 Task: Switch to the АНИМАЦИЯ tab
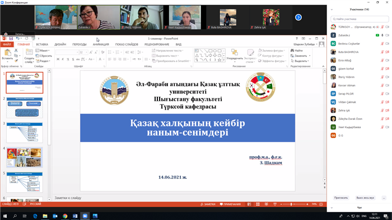tap(101, 44)
